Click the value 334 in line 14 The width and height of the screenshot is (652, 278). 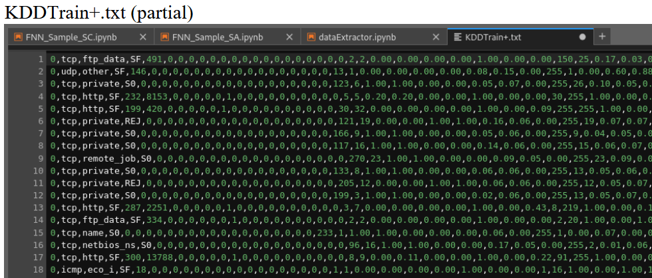pos(154,221)
